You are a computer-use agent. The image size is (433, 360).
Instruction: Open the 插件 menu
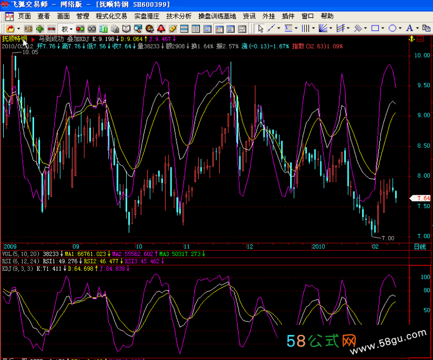point(288,16)
